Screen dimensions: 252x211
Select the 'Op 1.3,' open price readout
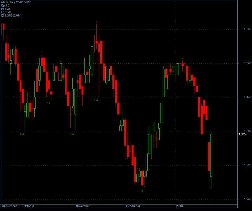[x=5, y=5]
